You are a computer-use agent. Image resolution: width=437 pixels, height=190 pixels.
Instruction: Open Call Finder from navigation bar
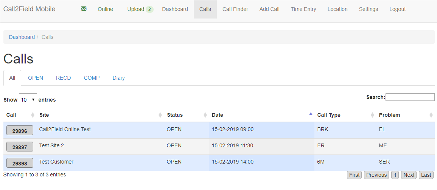pos(235,9)
